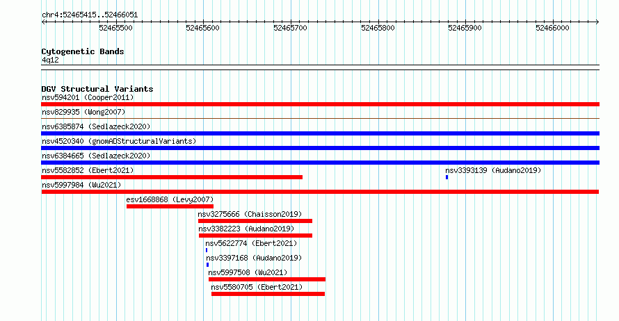The width and height of the screenshot is (619, 321).
Task: Open nsv5582852 (Ebert2021) label
Action: tap(88, 170)
